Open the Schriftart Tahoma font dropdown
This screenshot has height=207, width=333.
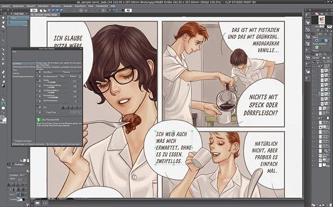click(x=68, y=72)
